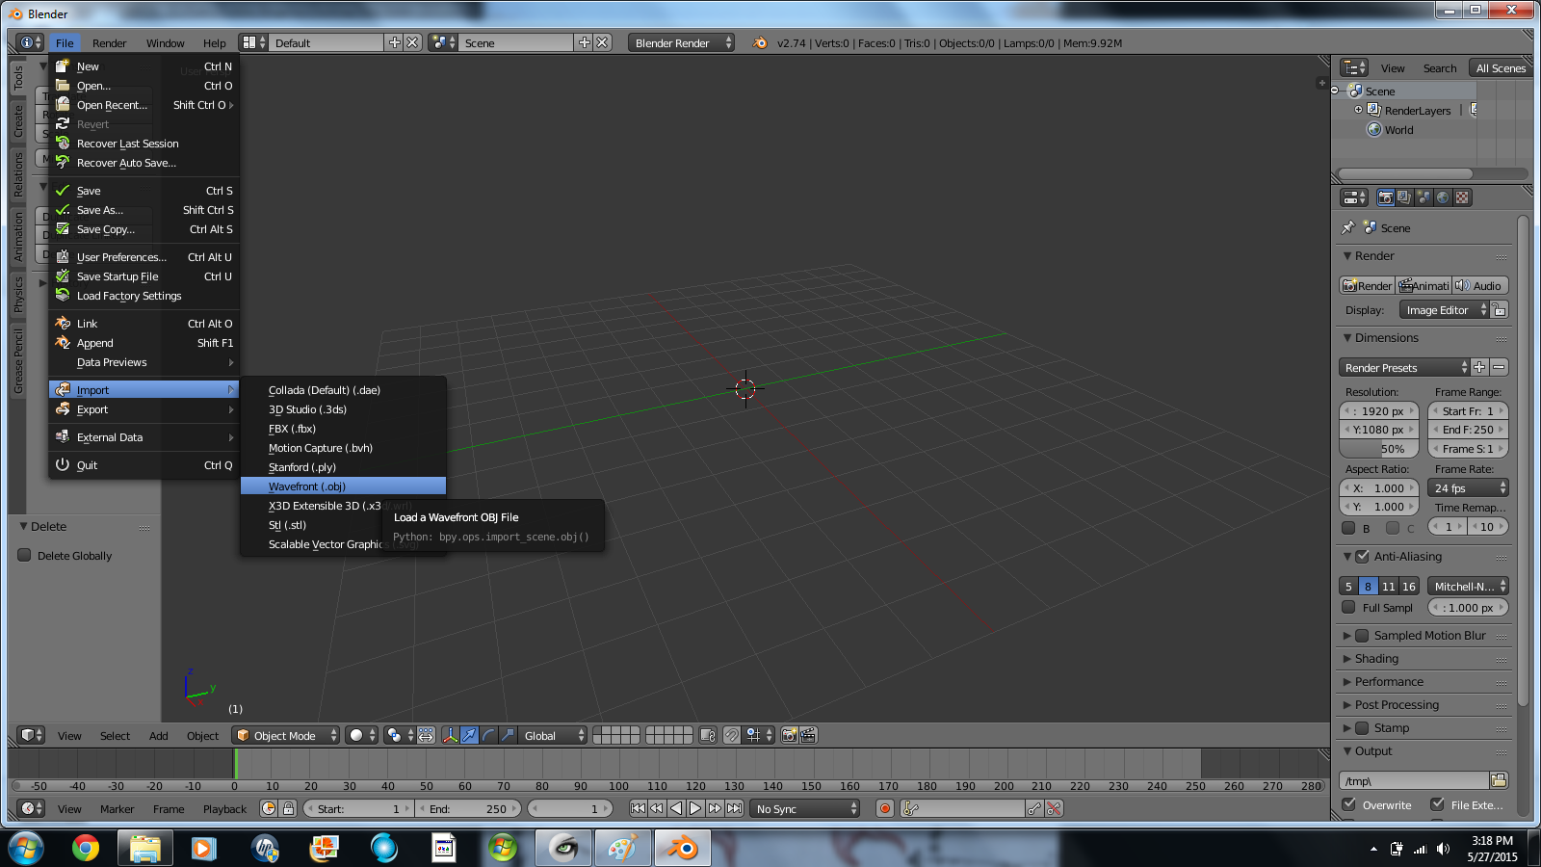Choose FBX (.fbx) import format
Viewport: 1541px width, 867px height.
(x=343, y=429)
